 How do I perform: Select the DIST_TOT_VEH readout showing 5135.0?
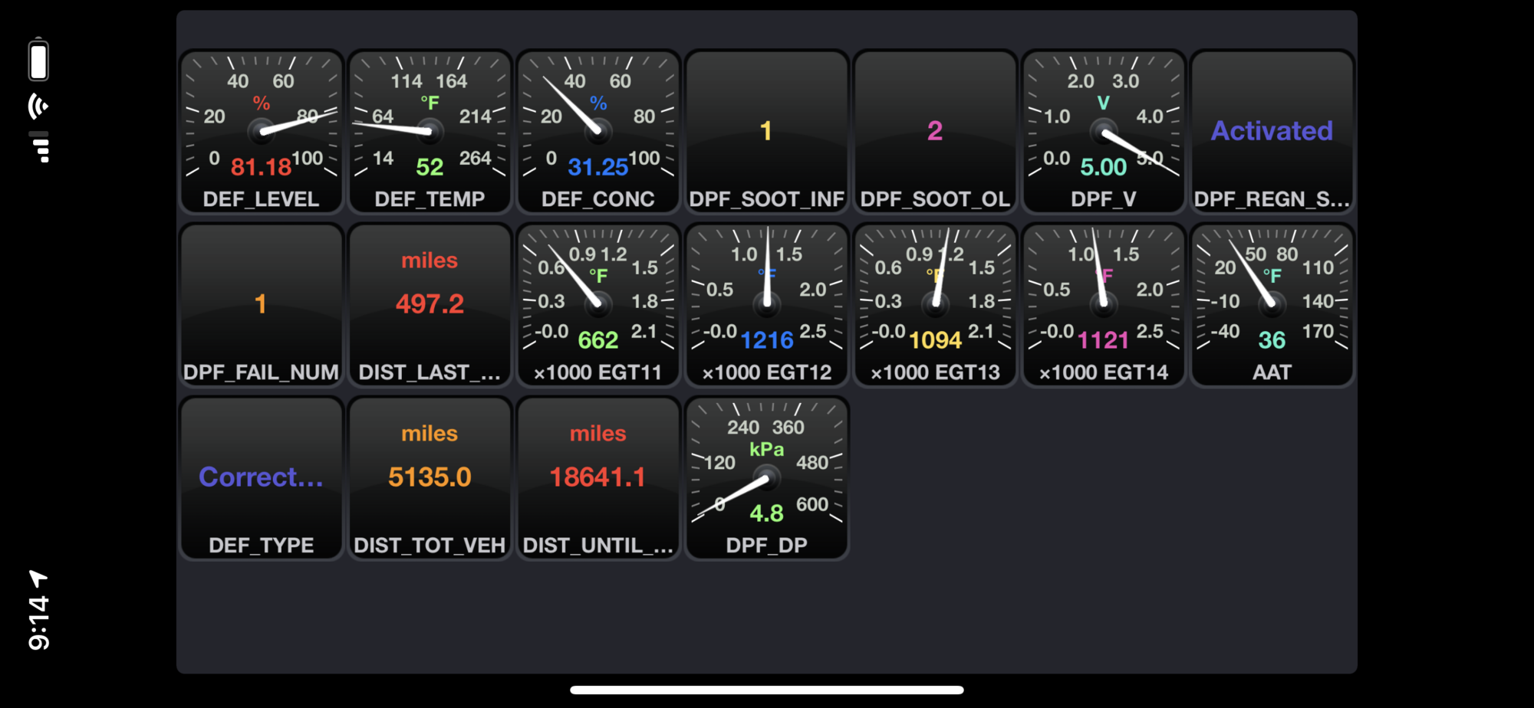point(429,477)
